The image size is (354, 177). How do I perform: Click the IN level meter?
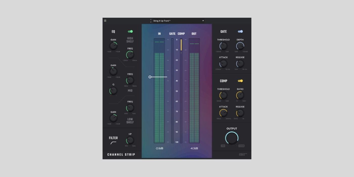159,91
